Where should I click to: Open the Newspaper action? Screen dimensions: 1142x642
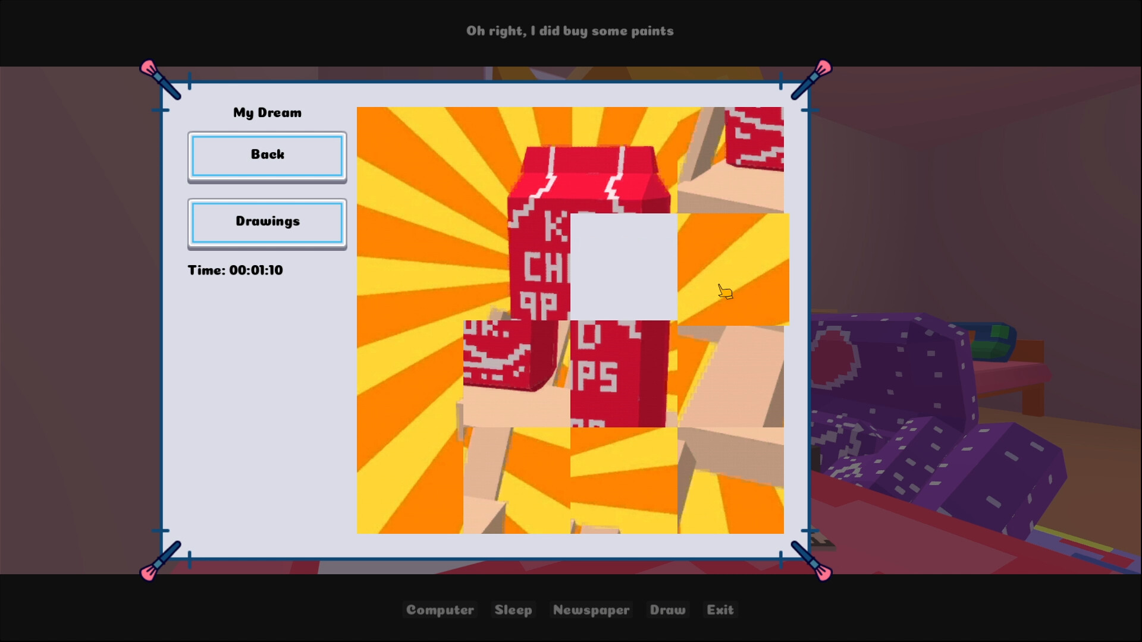[x=591, y=609]
